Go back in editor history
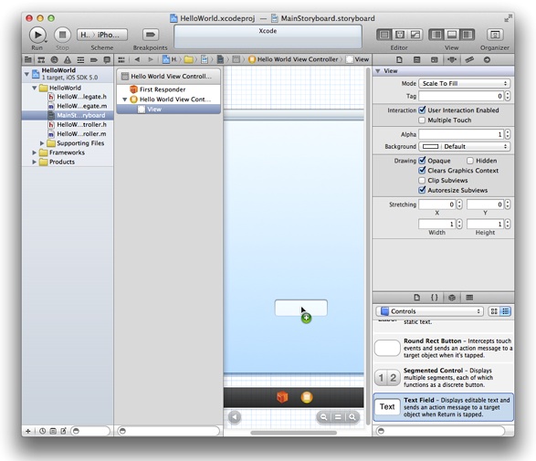Image resolution: width=536 pixels, height=461 pixels. tap(137, 59)
